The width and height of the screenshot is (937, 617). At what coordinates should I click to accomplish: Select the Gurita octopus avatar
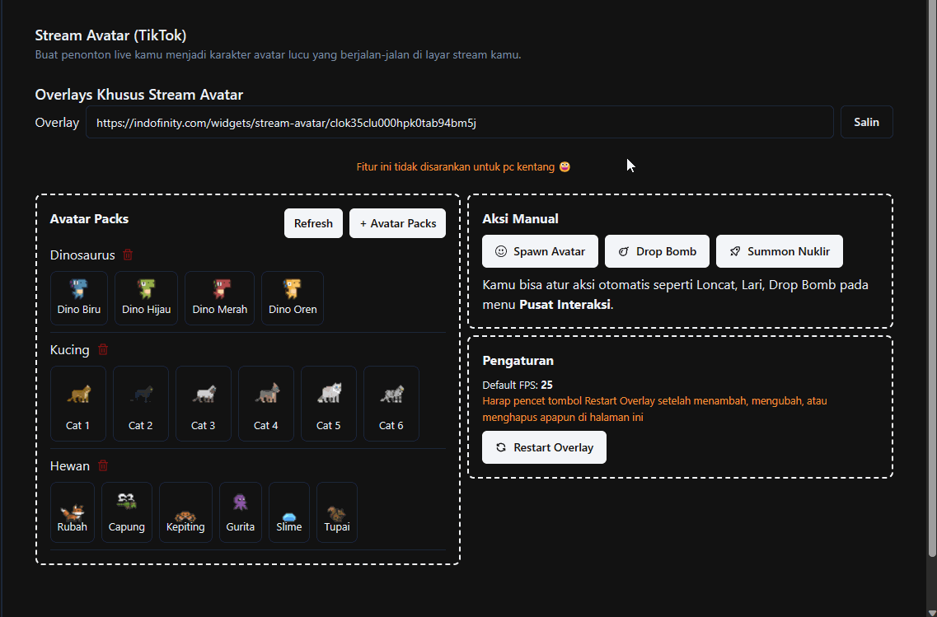click(x=241, y=512)
